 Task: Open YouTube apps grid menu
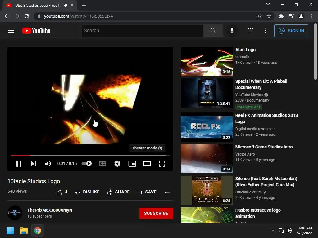pos(251,31)
